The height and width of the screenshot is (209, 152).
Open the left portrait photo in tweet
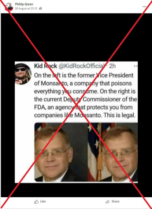pyautogui.click(x=61, y=152)
